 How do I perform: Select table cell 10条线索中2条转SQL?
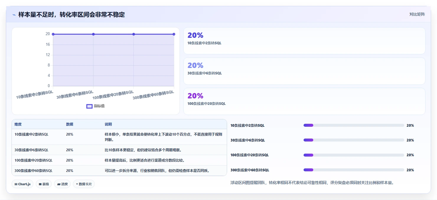[31, 134]
